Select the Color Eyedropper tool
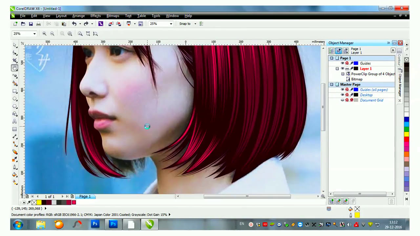Image resolution: width=420 pixels, height=236 pixels. coord(15,159)
